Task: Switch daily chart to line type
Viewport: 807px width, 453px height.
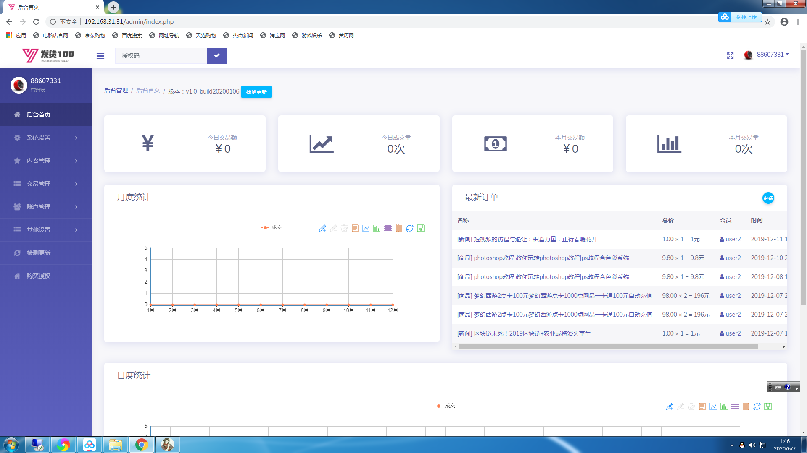Action: click(713, 406)
